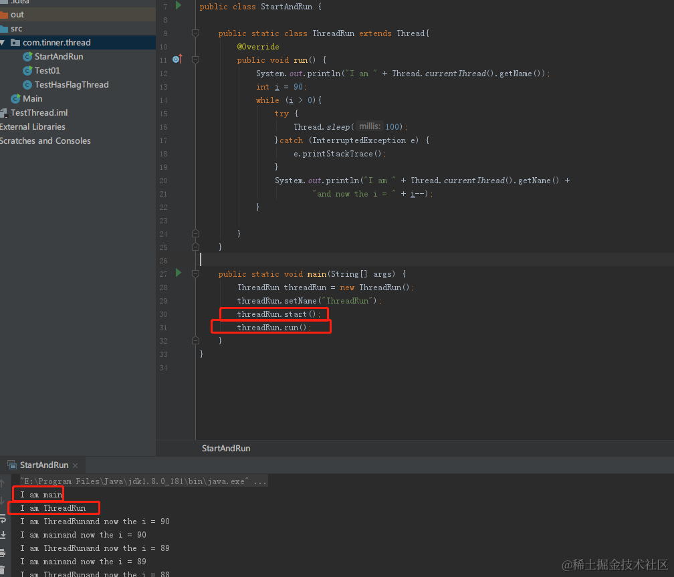Open the TestHasFlagThread class file
The width and height of the screenshot is (674, 577).
pos(72,85)
